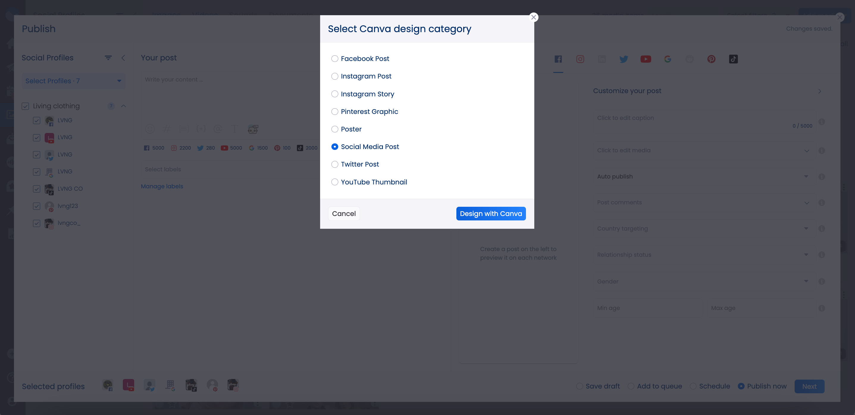
Task: Select the Instagram preview icon
Action: [580, 59]
